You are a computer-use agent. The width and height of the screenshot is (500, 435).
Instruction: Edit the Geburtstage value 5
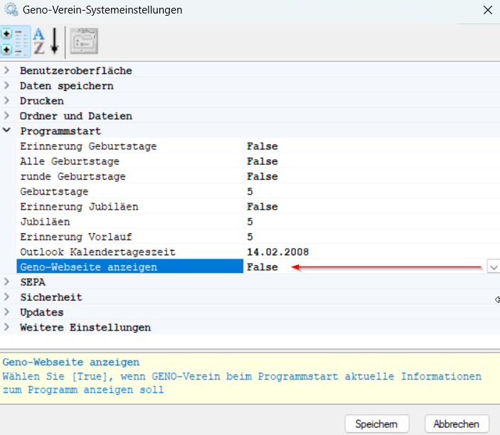(250, 191)
